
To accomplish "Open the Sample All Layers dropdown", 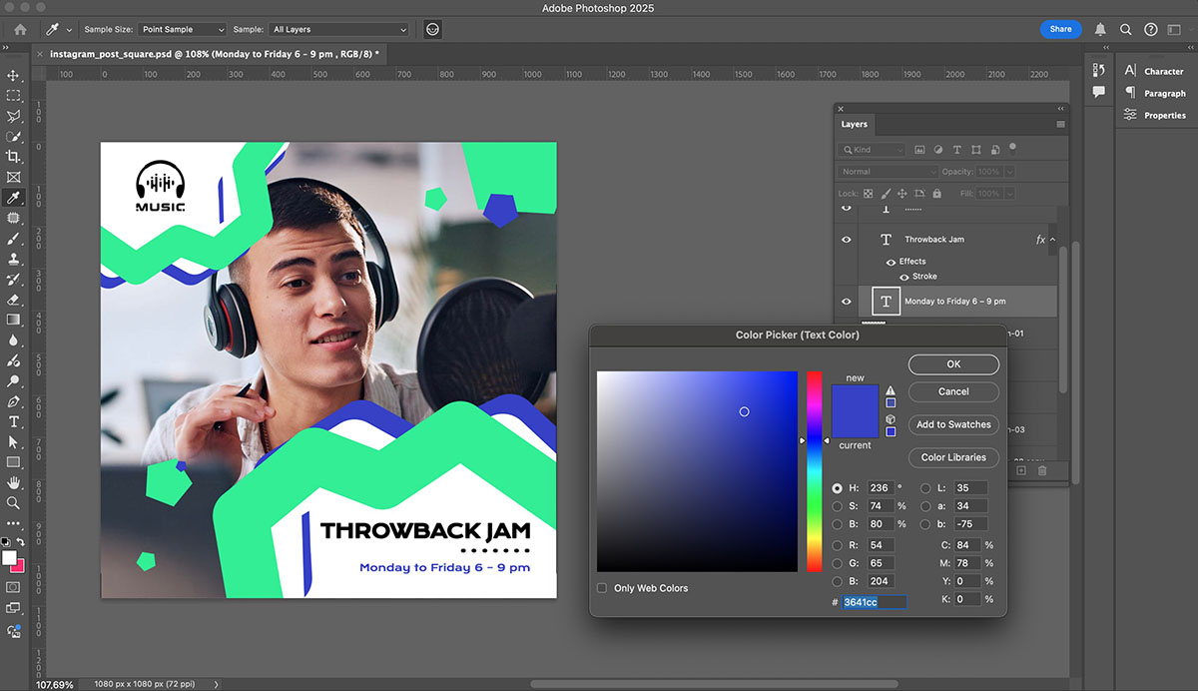I will pos(339,30).
